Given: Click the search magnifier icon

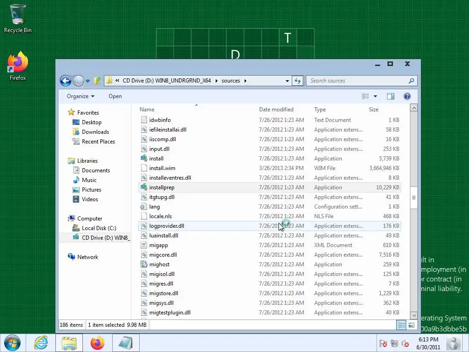Looking at the screenshot, I should tap(412, 81).
